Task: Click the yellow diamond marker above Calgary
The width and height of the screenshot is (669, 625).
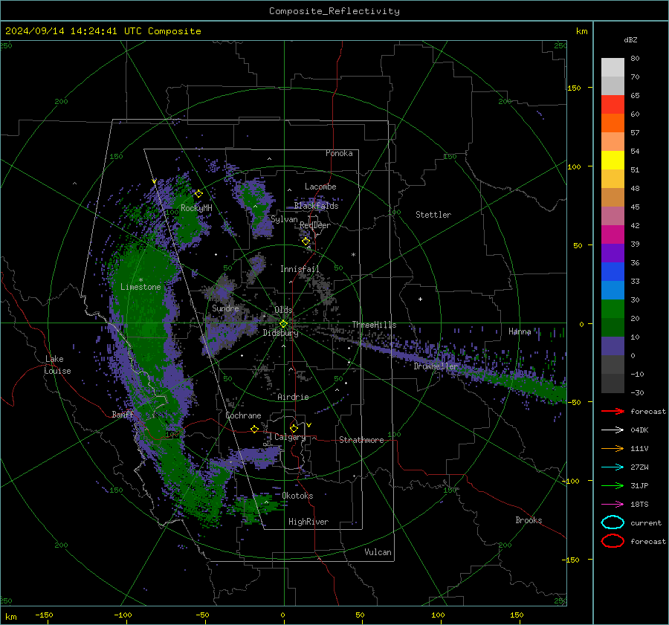Action: click(294, 428)
